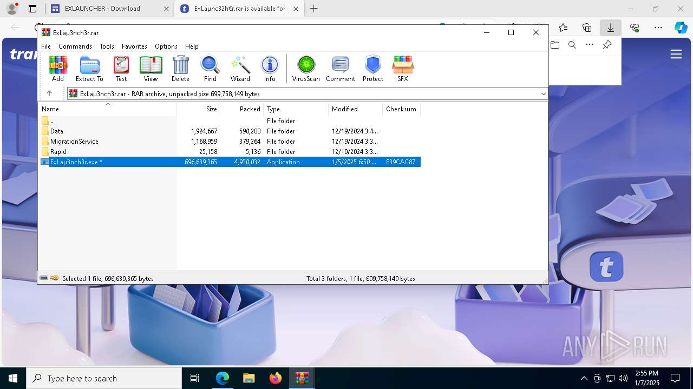Click the archive path text field

click(x=307, y=93)
